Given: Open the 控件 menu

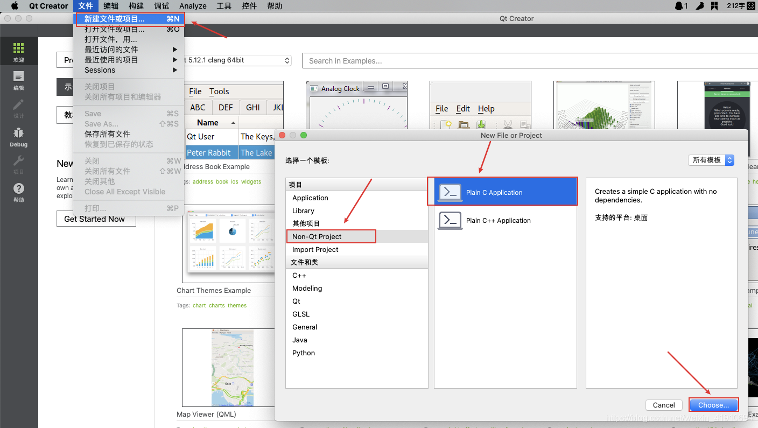Looking at the screenshot, I should (x=249, y=6).
